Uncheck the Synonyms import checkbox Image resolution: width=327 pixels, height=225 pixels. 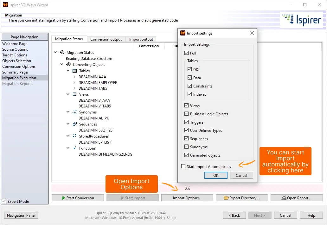186,147
